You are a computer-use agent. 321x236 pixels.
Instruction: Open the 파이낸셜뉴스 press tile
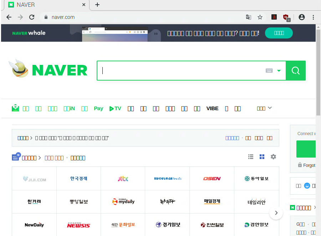(168, 179)
